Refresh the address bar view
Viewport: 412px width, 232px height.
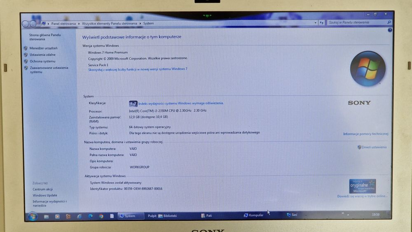[322, 23]
